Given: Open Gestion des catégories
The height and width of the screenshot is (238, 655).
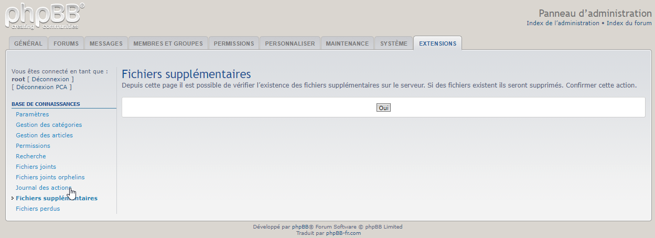Looking at the screenshot, I should (49, 125).
